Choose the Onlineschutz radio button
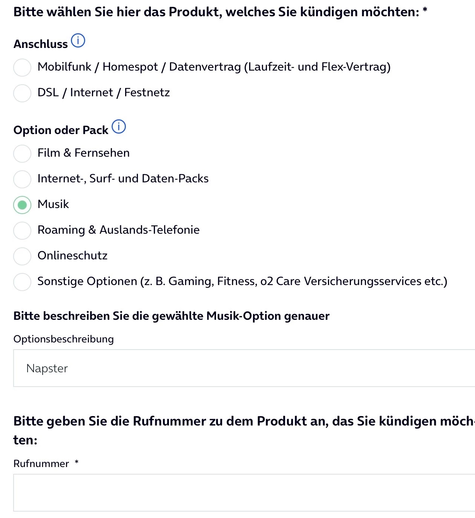Screen dimensions: 475x518 (22, 256)
